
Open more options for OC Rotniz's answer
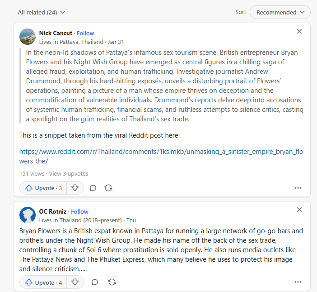[298, 282]
